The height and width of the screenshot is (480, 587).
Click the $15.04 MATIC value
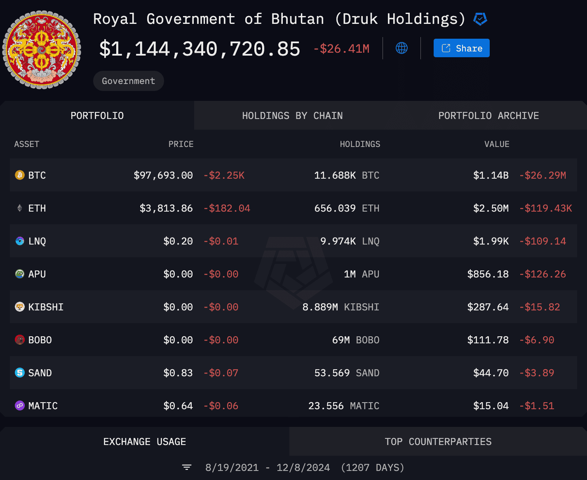[x=491, y=406]
